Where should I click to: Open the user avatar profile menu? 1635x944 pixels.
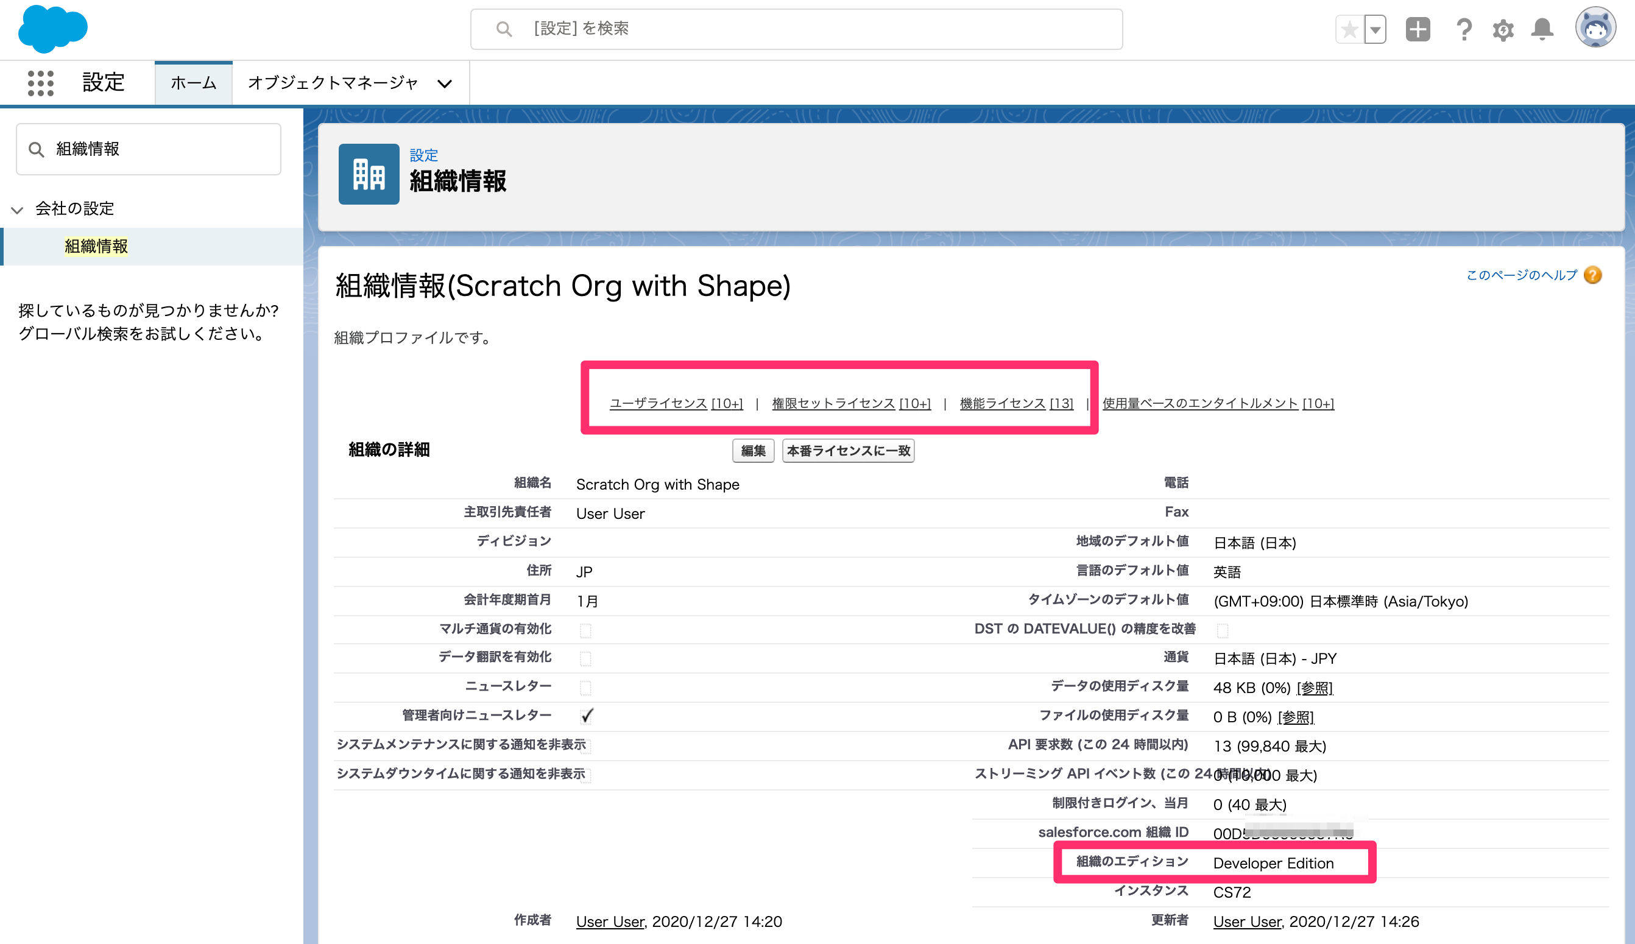(x=1595, y=28)
